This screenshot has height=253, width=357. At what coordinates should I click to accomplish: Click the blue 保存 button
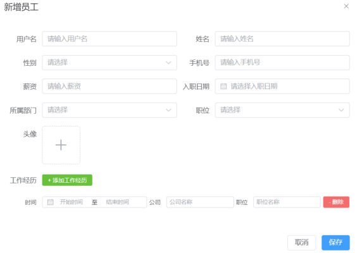point(335,242)
